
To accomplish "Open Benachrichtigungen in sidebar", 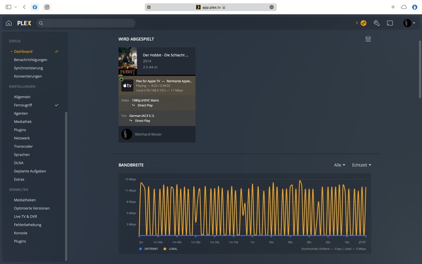I will point(30,60).
